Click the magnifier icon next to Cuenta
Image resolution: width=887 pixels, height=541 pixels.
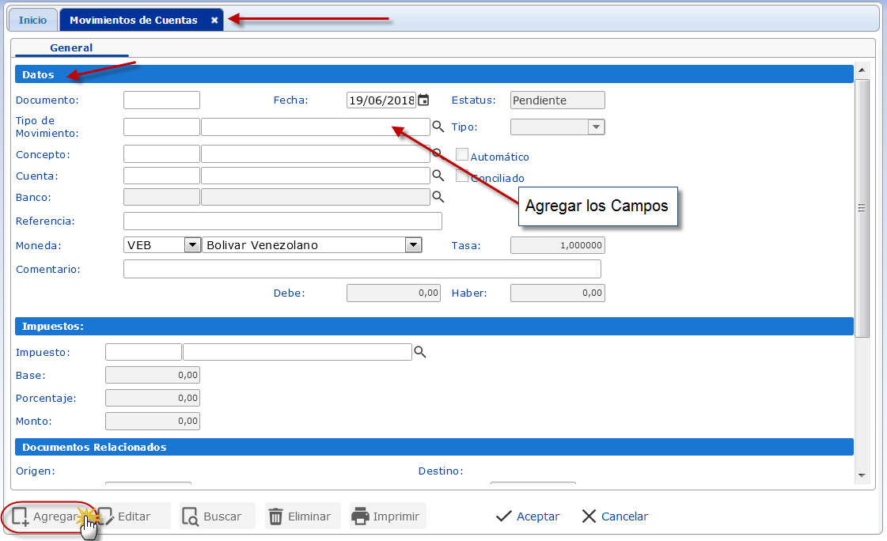[x=438, y=176]
